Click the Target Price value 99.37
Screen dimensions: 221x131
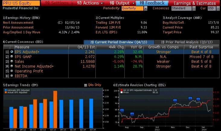pyautogui.click(x=215, y=32)
